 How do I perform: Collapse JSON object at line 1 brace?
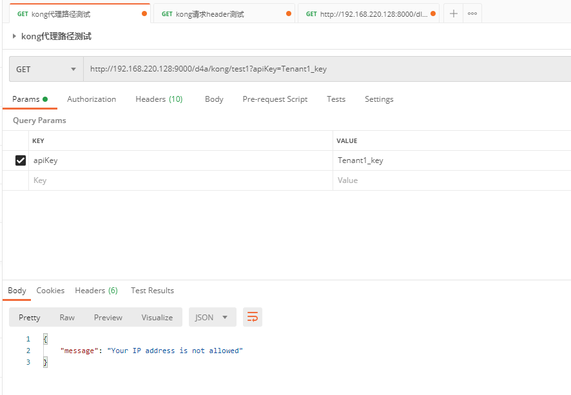[x=45, y=339]
